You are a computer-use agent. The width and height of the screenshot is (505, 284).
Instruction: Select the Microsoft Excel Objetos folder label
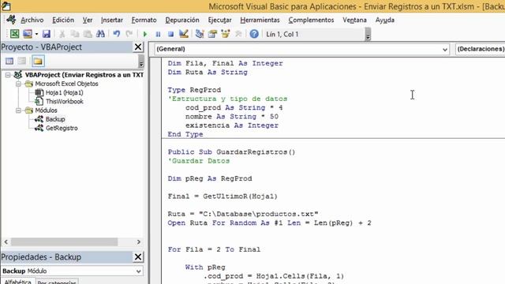coord(66,84)
